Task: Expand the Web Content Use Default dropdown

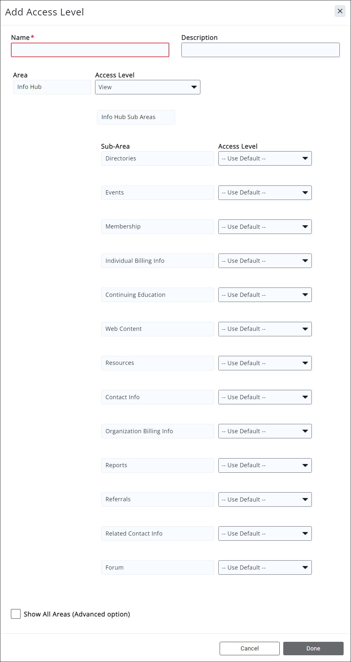Action: [x=265, y=329]
